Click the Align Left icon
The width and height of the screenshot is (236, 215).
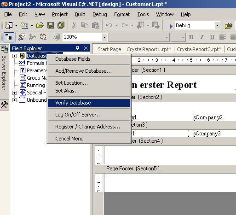coord(223,37)
